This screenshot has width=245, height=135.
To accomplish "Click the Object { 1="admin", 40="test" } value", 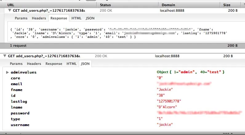I will (x=191, y=72).
